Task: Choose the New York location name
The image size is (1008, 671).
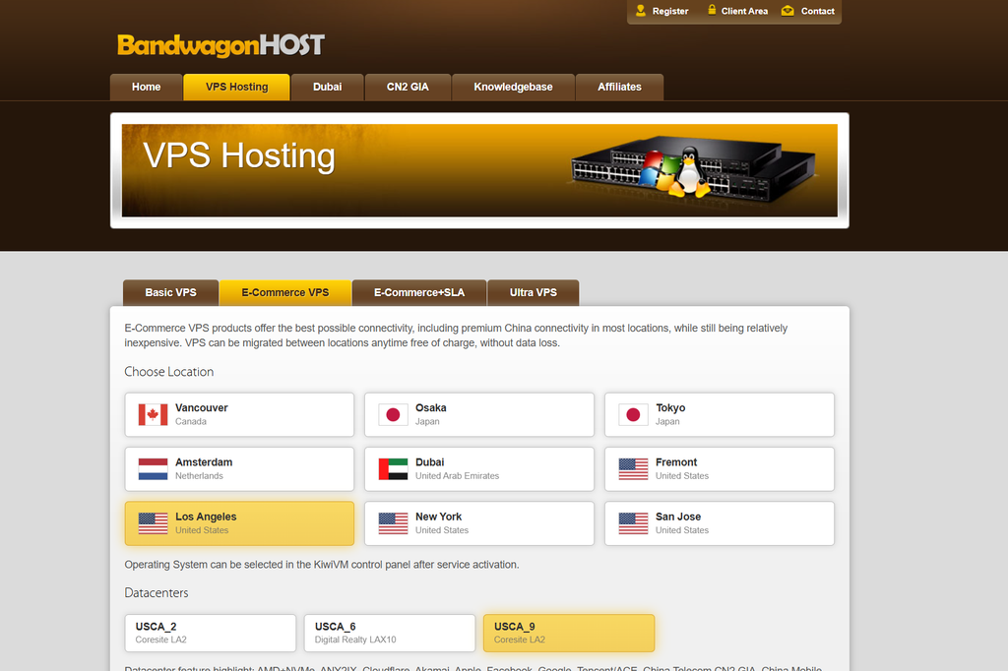Action: click(438, 517)
